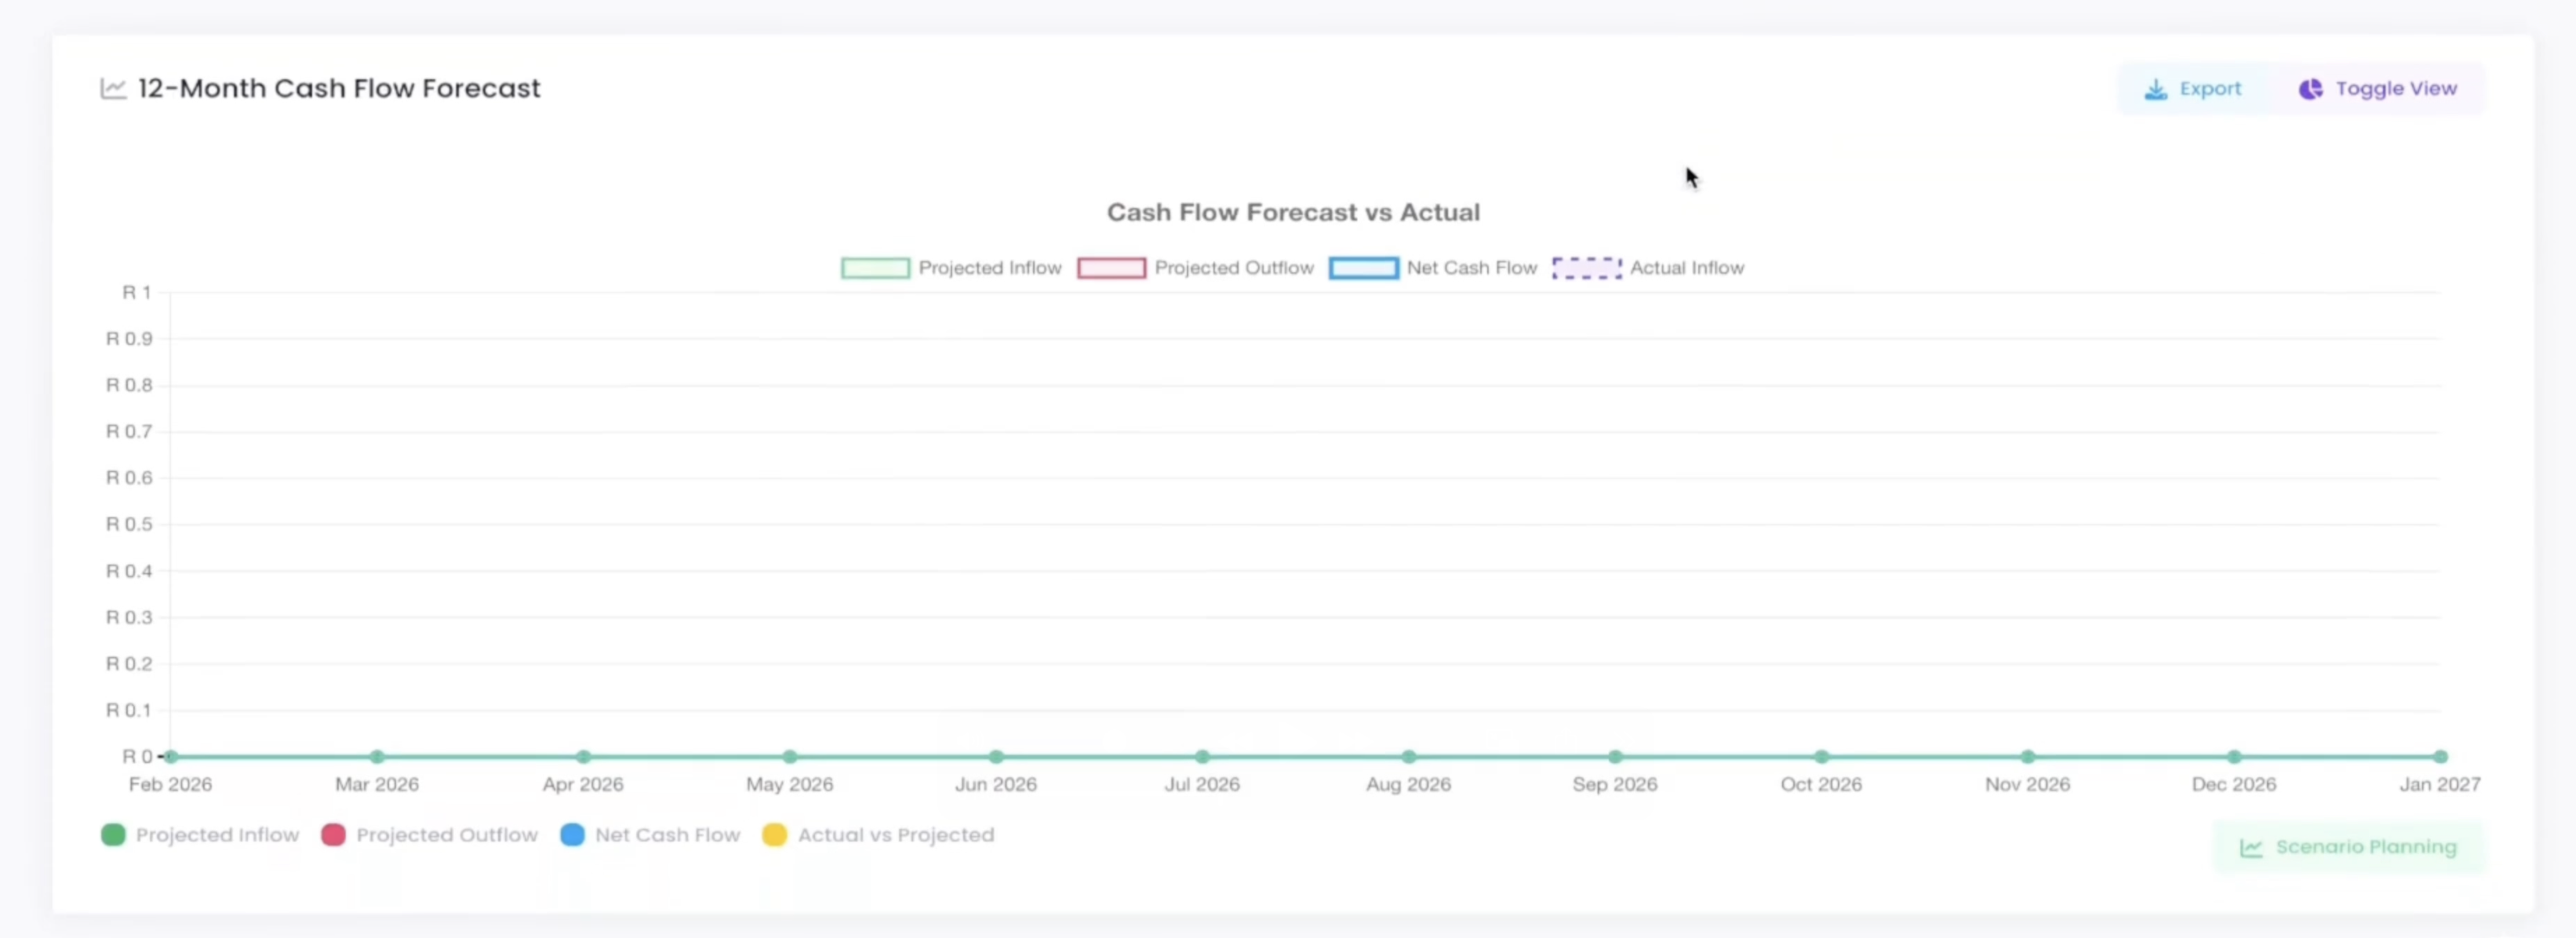Screen dimensions: 2576x938
Task: Click the blue Net Cash Flow dot below chart
Action: coord(572,835)
